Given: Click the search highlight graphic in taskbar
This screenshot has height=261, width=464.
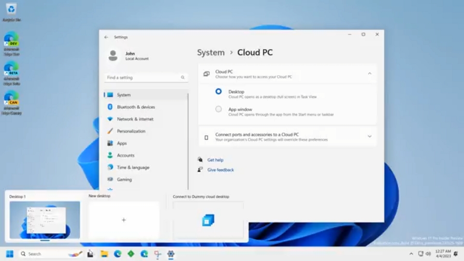Looking at the screenshot, I should (x=75, y=254).
